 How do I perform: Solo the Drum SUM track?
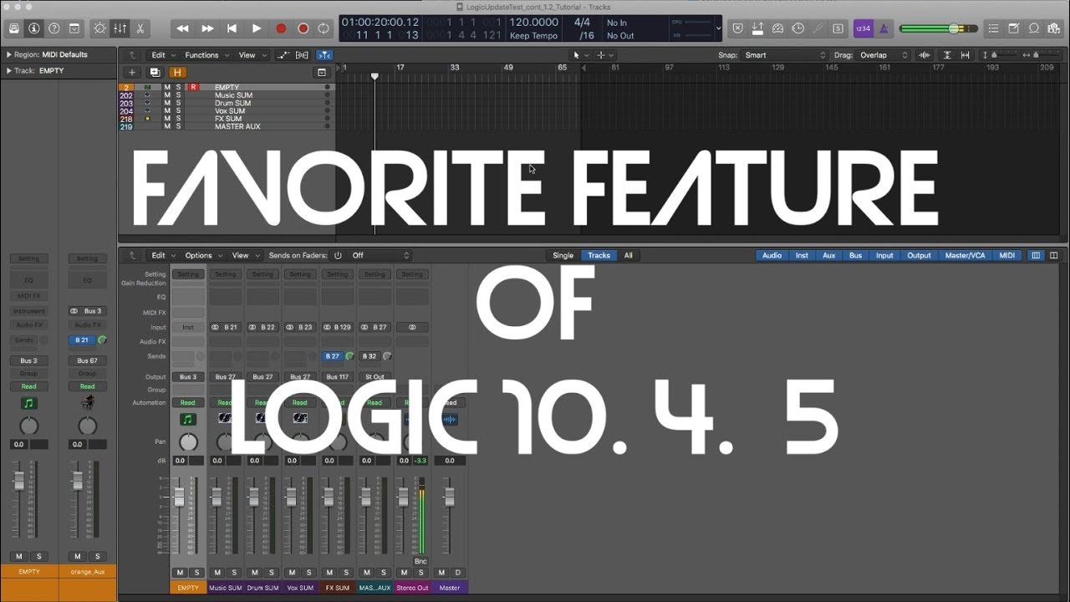coord(178,103)
